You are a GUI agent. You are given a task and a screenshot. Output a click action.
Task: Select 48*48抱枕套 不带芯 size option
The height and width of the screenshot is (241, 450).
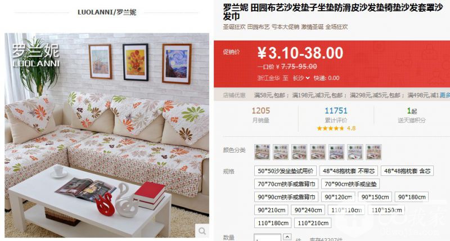pyautogui.click(x=348, y=171)
